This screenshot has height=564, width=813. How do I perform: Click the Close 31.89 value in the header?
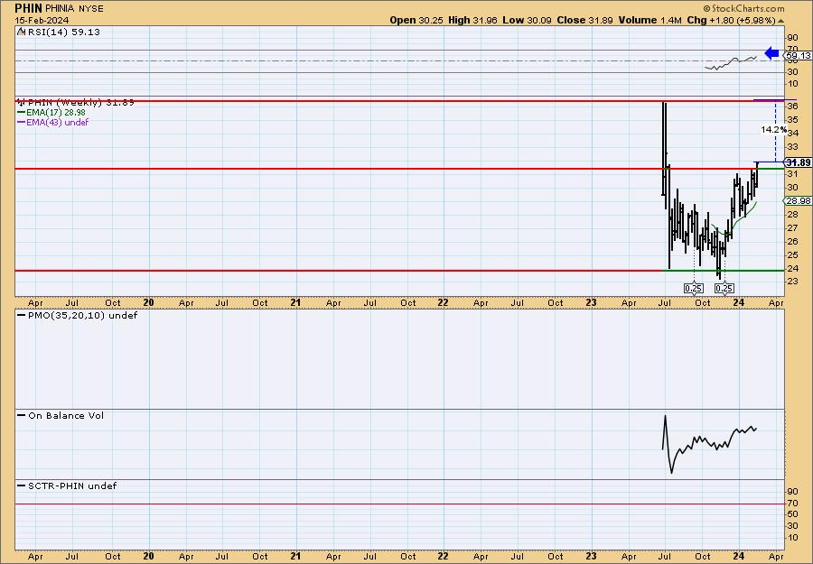tap(584, 20)
